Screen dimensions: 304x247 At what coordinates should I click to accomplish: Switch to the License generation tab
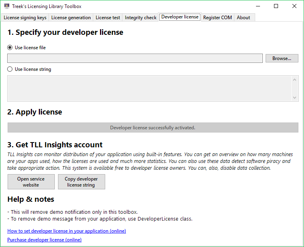point(71,18)
